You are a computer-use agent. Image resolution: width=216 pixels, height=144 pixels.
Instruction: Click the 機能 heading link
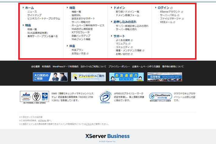[x=72, y=8]
